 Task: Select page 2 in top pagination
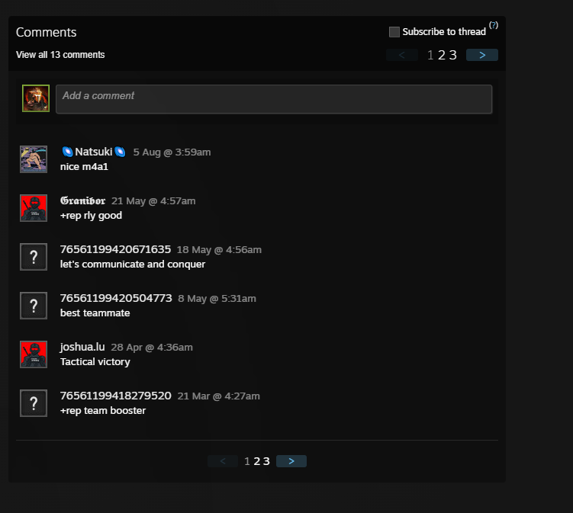click(442, 55)
